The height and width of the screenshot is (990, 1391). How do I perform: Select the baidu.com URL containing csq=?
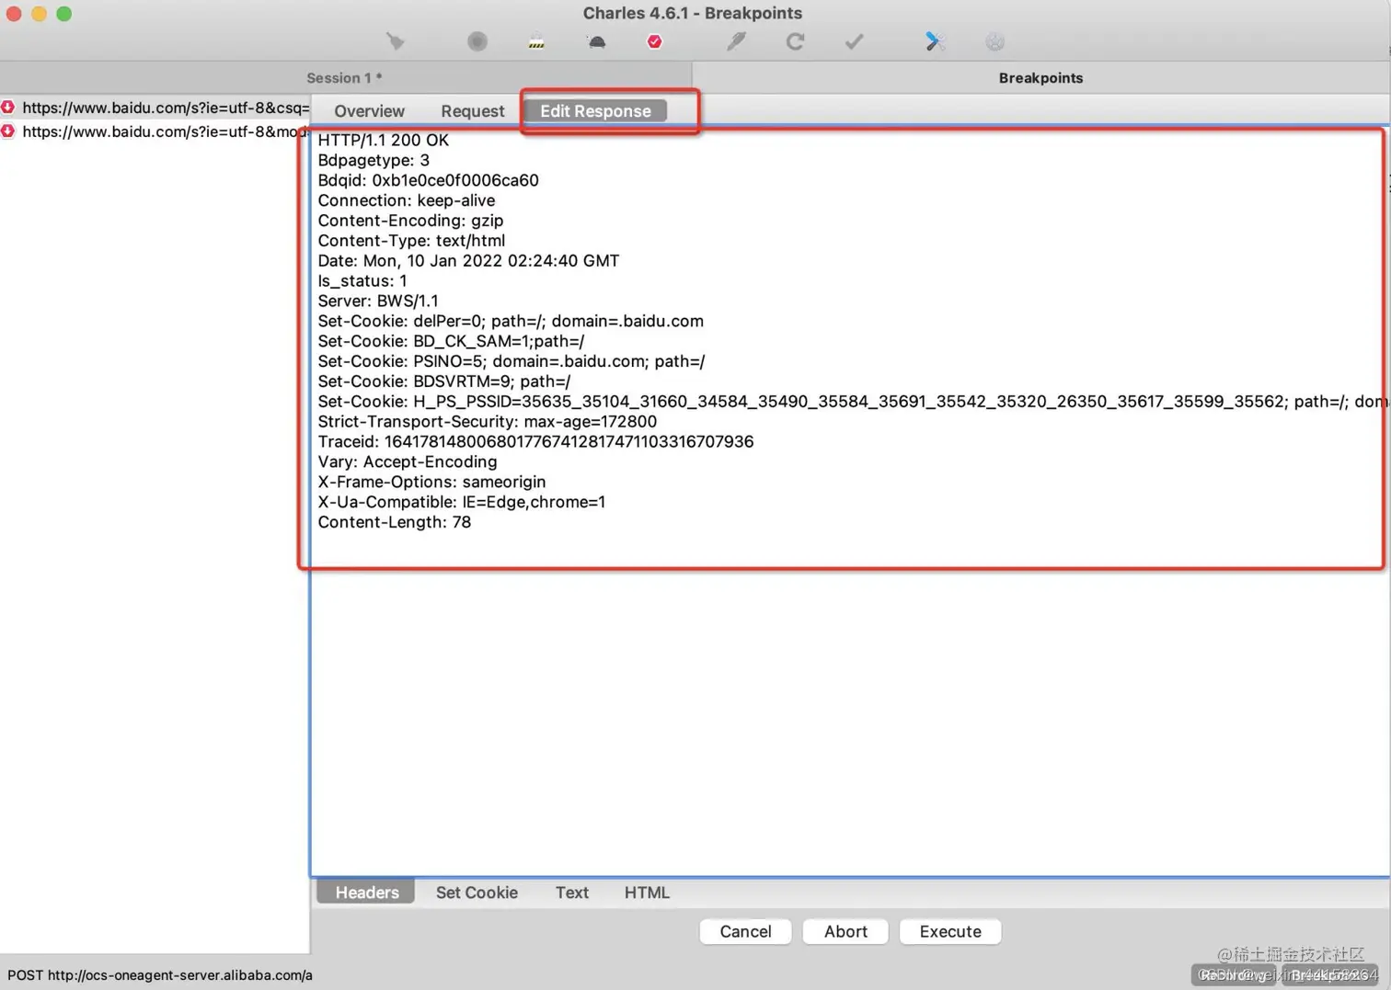(166, 108)
